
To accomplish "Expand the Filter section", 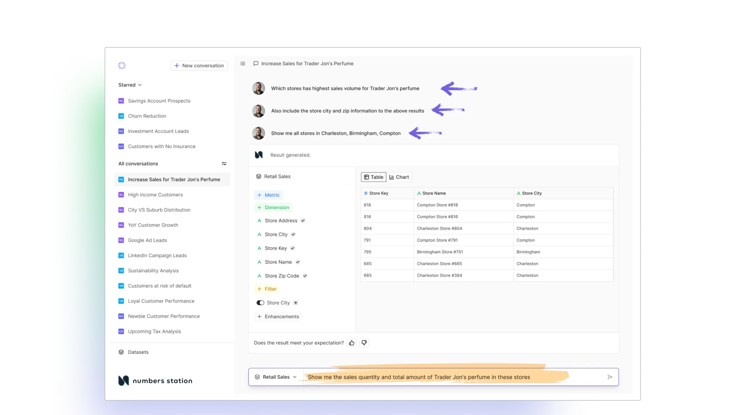I will tap(267, 289).
